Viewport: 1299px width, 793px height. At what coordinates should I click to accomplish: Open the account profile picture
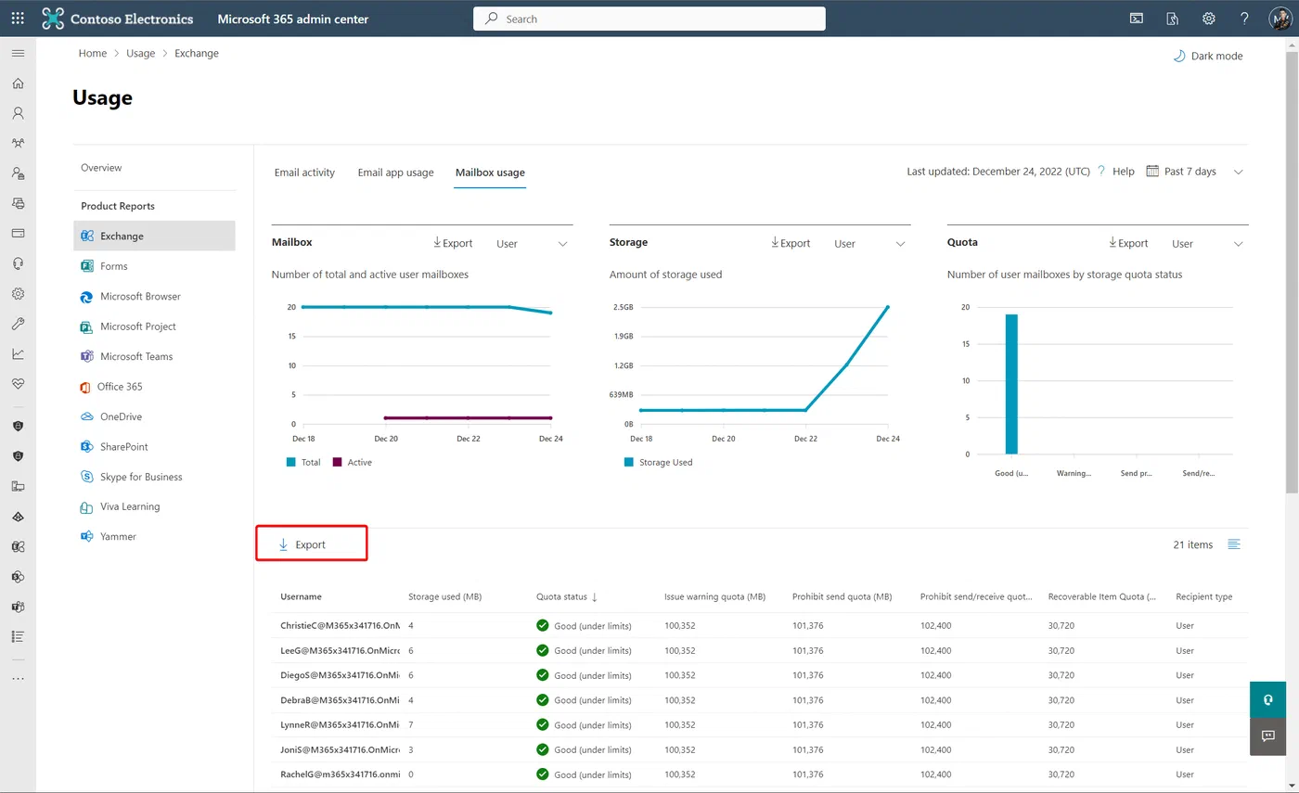point(1280,19)
